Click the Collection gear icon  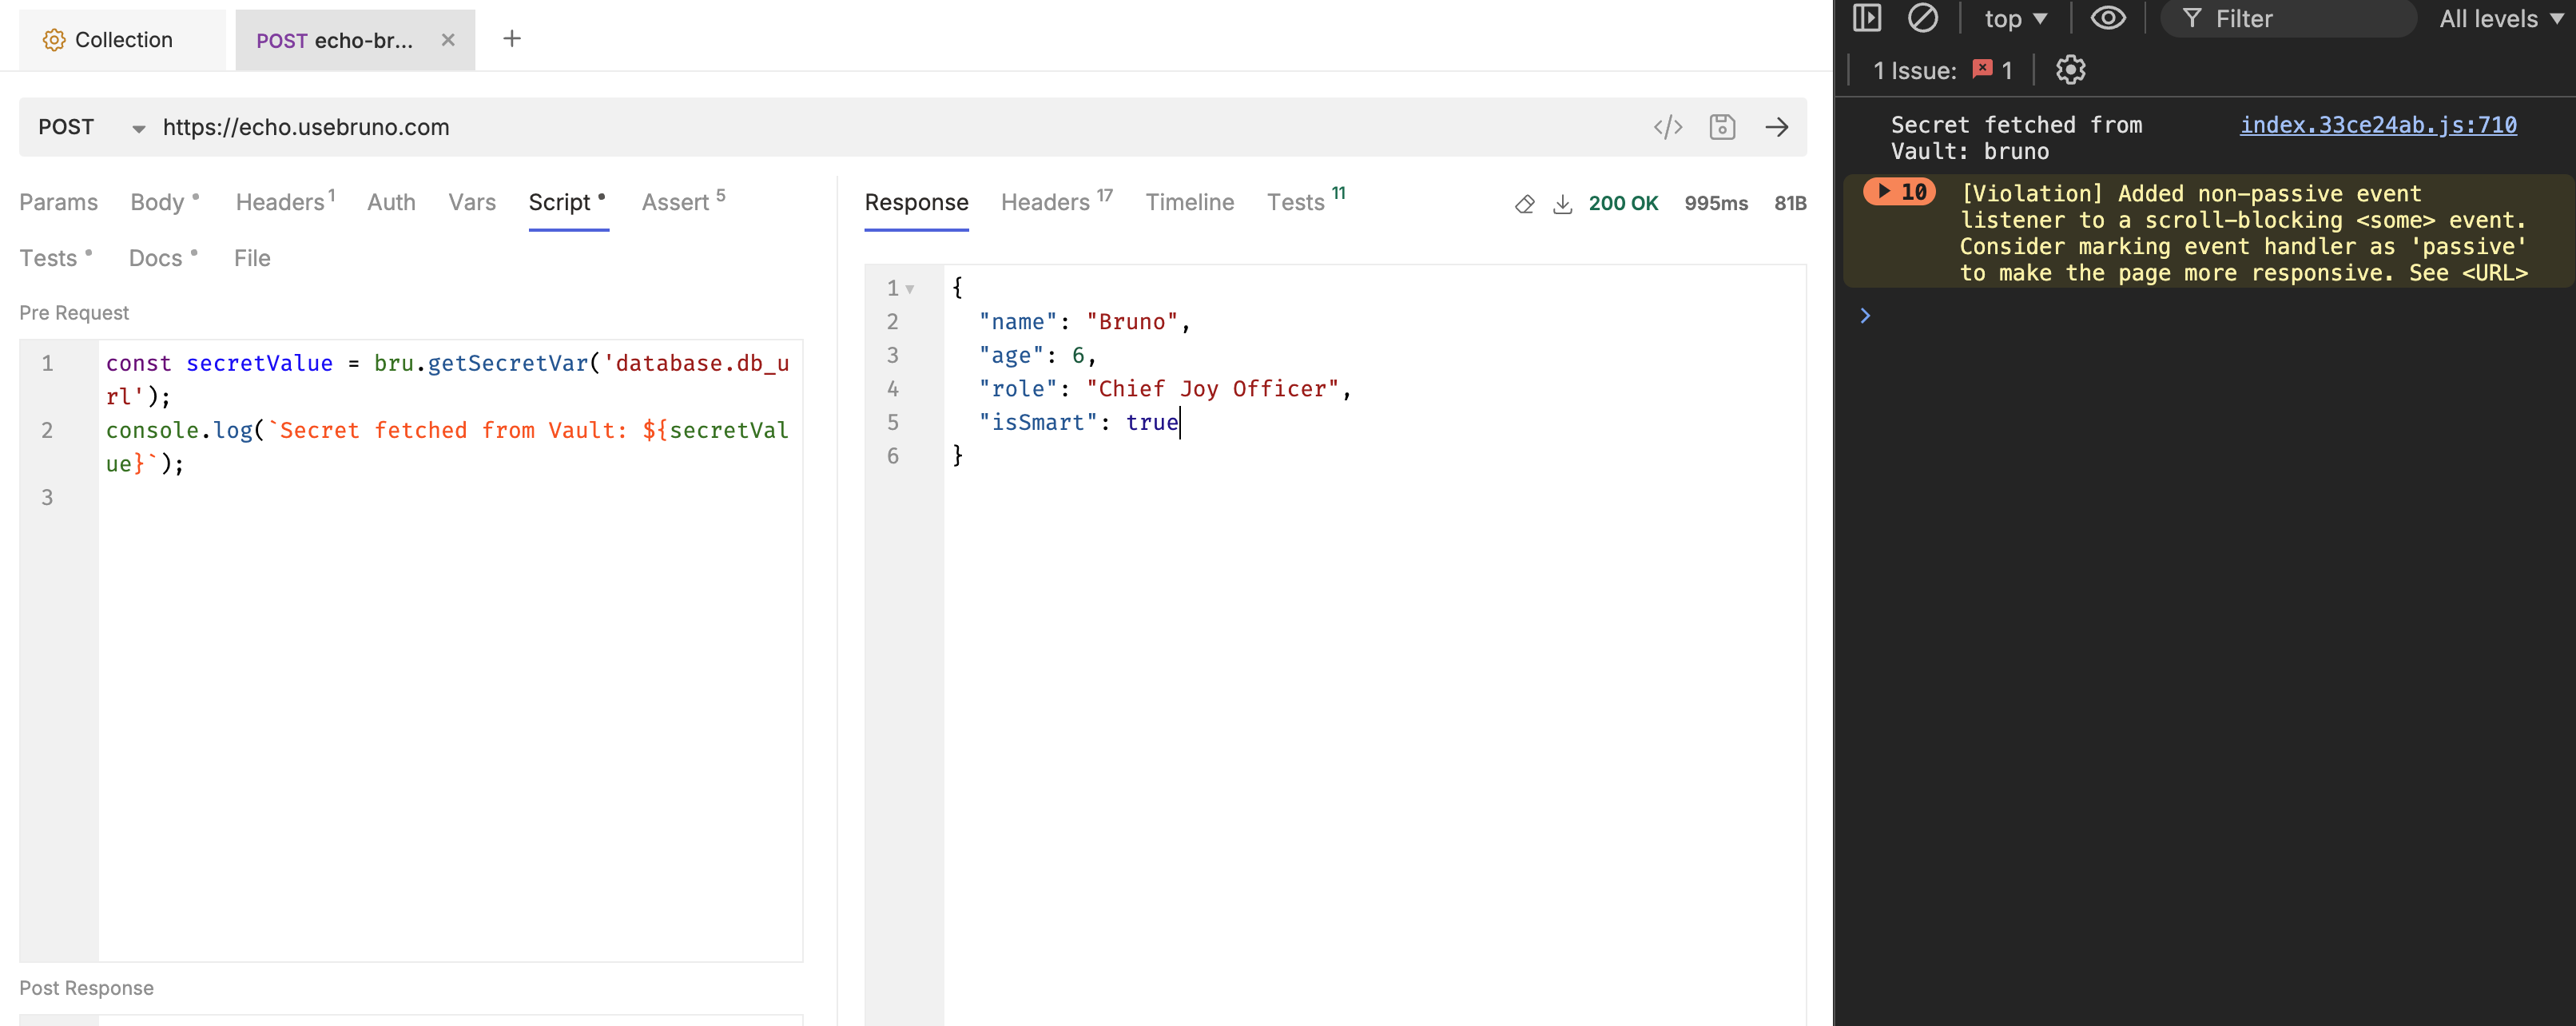pyautogui.click(x=54, y=40)
